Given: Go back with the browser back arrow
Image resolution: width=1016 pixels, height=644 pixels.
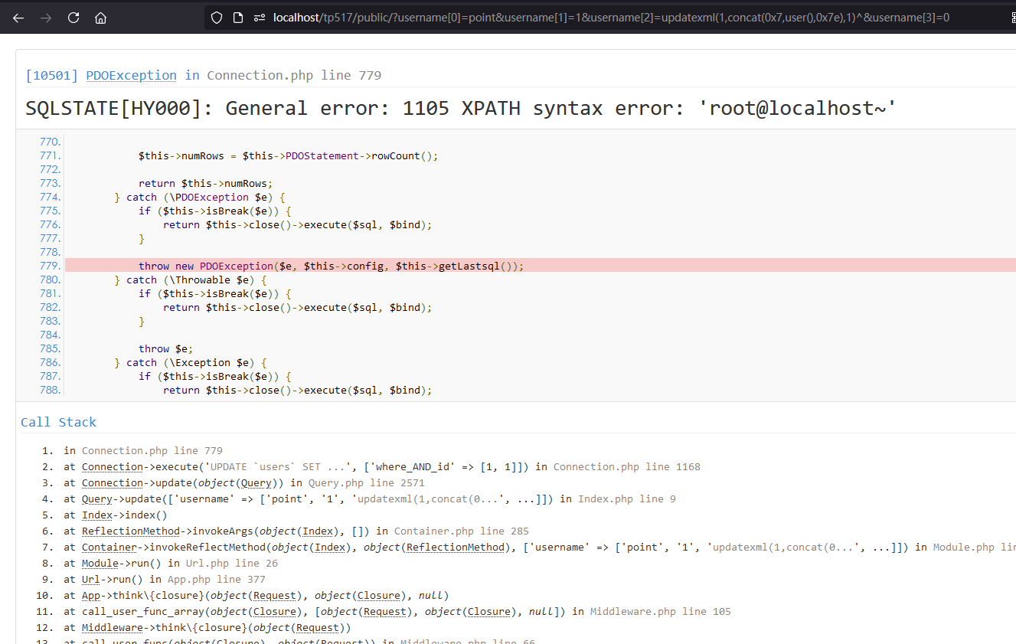Looking at the screenshot, I should (18, 18).
